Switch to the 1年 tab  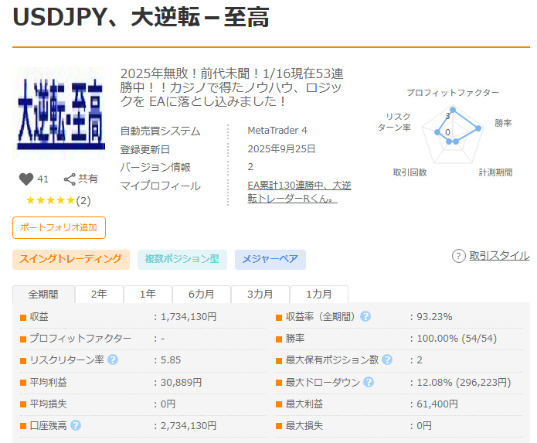148,295
